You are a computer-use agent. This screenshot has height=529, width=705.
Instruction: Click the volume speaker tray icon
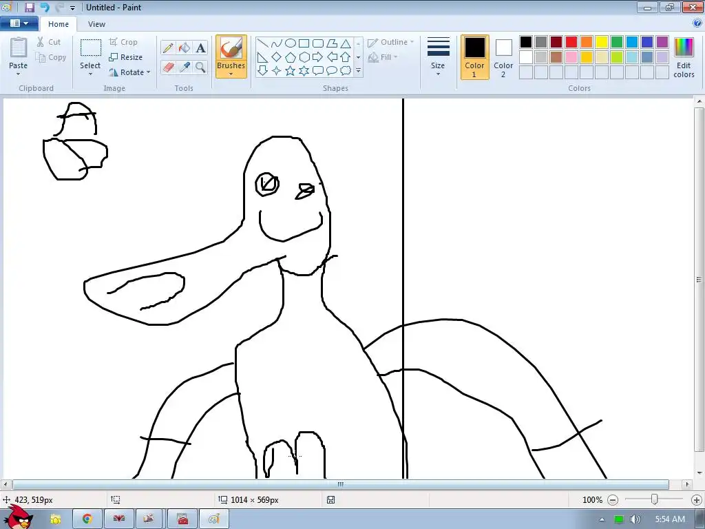point(635,519)
